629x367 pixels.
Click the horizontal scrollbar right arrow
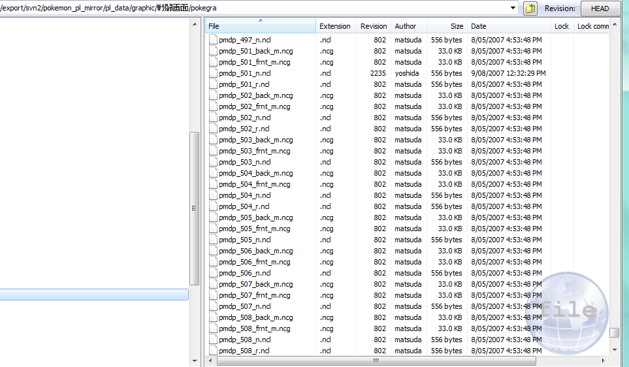coord(604,360)
